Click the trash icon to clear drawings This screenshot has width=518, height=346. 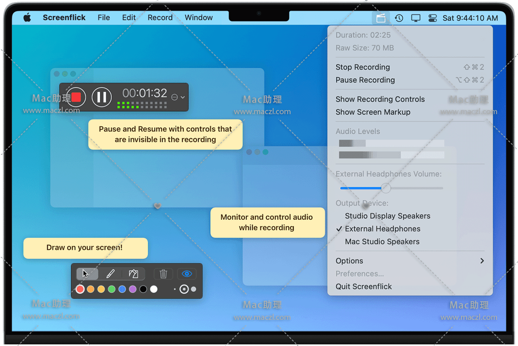point(163,274)
